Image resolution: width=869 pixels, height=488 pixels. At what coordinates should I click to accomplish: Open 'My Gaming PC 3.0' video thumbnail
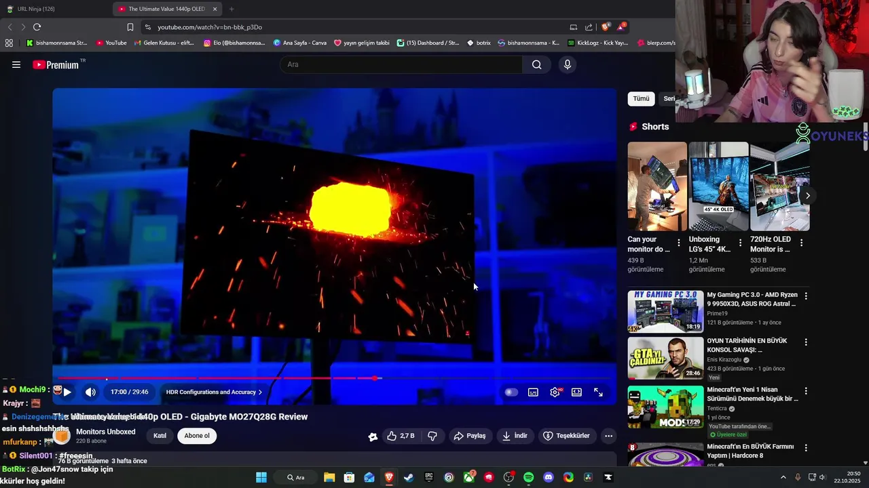(x=665, y=311)
